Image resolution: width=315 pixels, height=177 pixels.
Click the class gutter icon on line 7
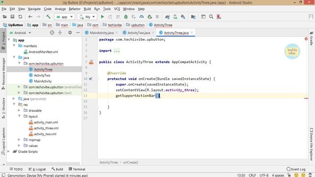pos(91,62)
